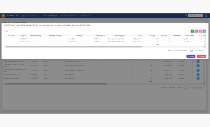Click the 23/07/2024 date cell in table
This screenshot has width=210, height=127.
[x=24, y=42]
